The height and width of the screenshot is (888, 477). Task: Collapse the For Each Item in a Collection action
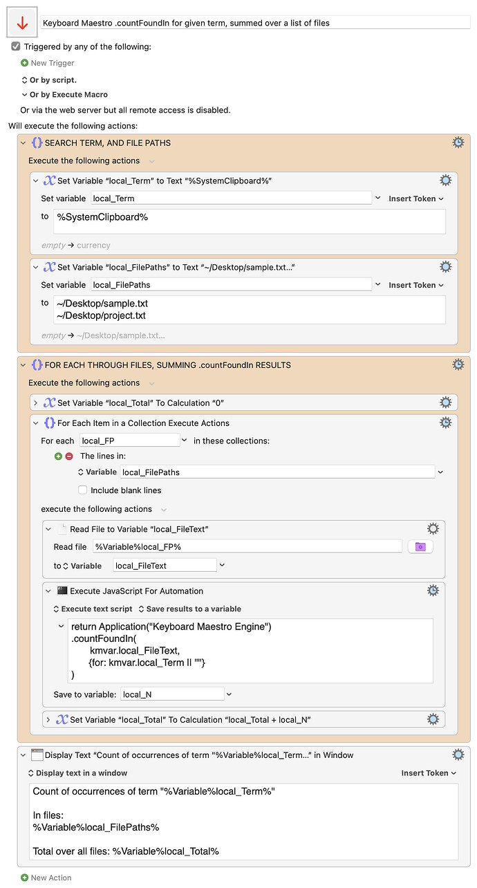coord(36,423)
